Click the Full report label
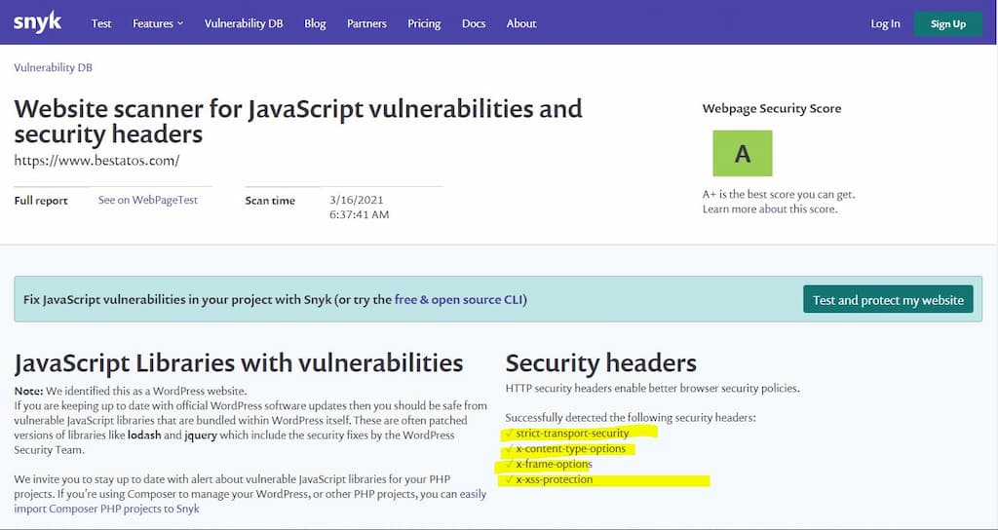 coord(41,201)
